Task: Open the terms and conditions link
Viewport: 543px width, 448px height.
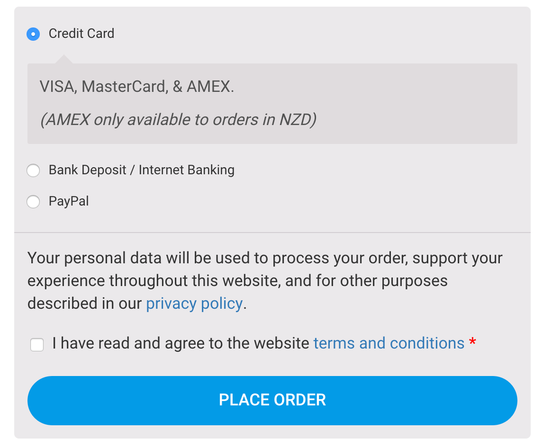Action: pyautogui.click(x=389, y=343)
